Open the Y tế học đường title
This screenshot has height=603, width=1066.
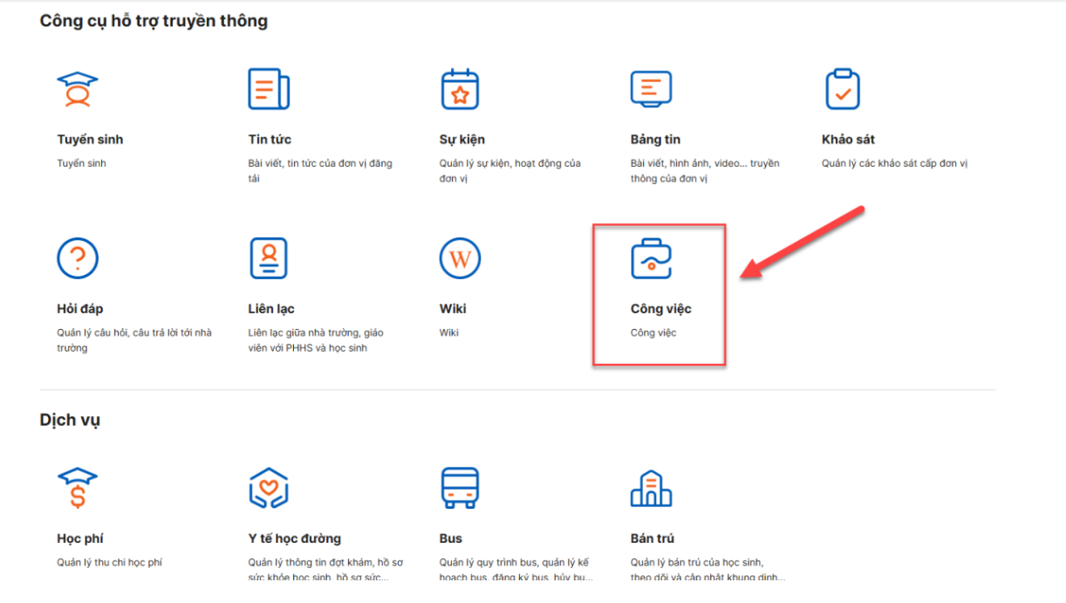tap(294, 538)
